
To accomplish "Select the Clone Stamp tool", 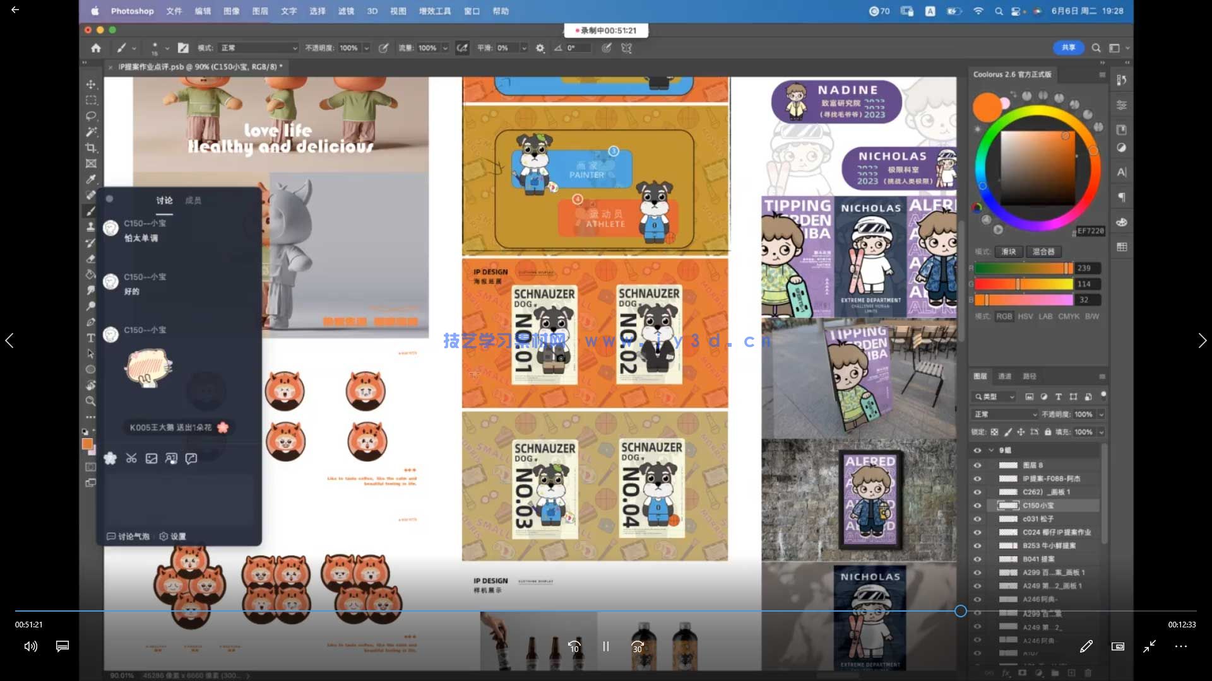I will coord(91,227).
